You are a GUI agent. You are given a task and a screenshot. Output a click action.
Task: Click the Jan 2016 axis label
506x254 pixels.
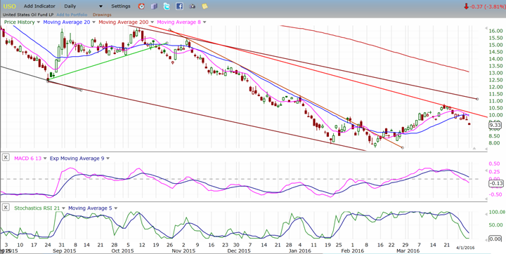coord(301,250)
